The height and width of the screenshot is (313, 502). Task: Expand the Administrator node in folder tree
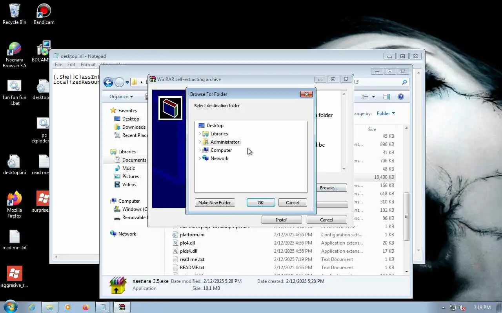[199, 142]
